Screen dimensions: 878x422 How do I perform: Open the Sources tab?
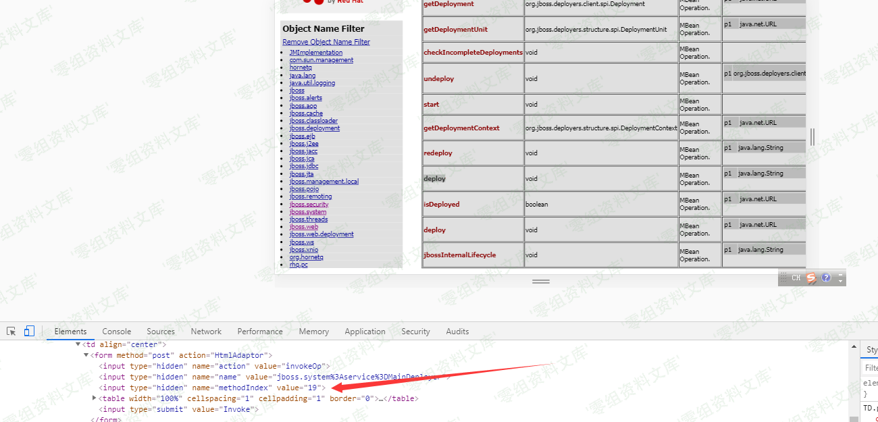click(x=161, y=332)
